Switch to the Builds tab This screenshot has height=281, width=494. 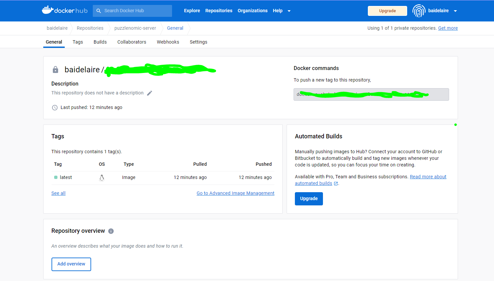click(100, 42)
